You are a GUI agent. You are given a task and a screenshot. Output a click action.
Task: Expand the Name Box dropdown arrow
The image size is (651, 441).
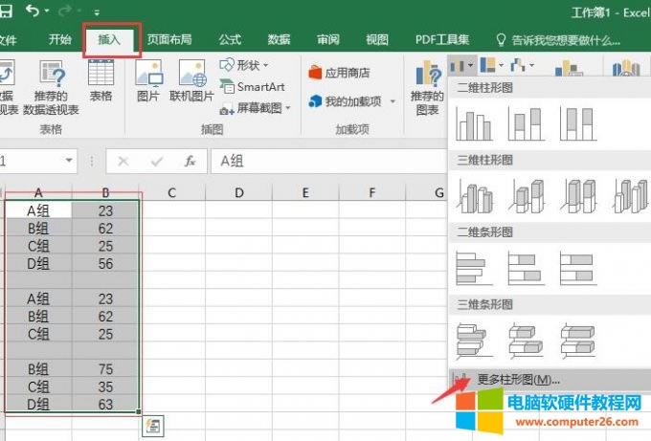69,162
